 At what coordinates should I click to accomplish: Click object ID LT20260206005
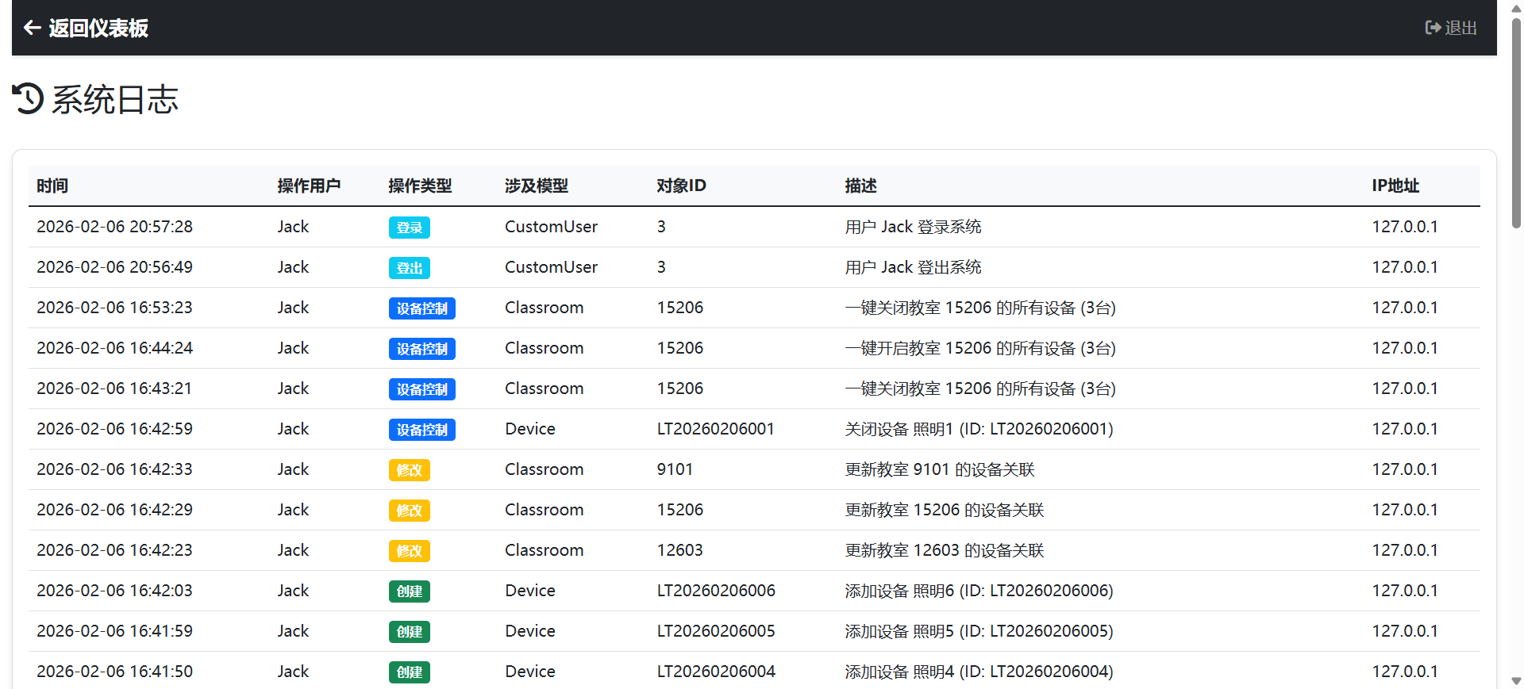click(x=716, y=631)
